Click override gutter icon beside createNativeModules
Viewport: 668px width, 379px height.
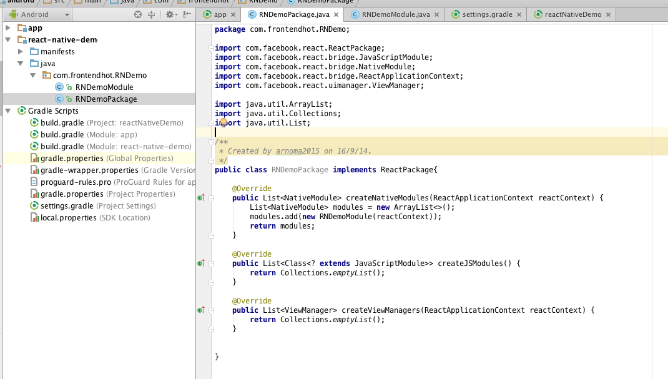coord(201,198)
